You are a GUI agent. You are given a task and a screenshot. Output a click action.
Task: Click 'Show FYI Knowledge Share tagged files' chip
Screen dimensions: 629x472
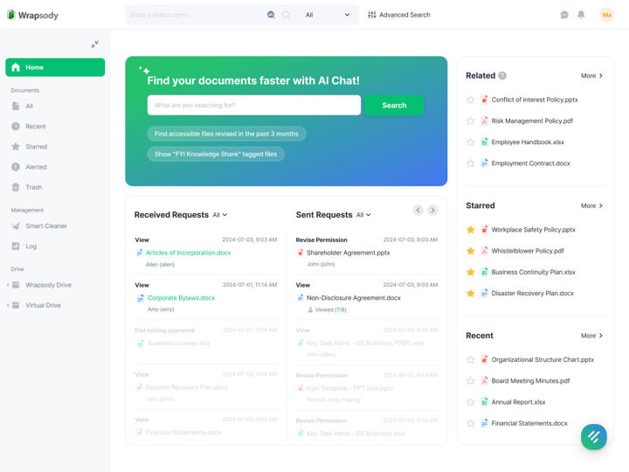pyautogui.click(x=216, y=154)
